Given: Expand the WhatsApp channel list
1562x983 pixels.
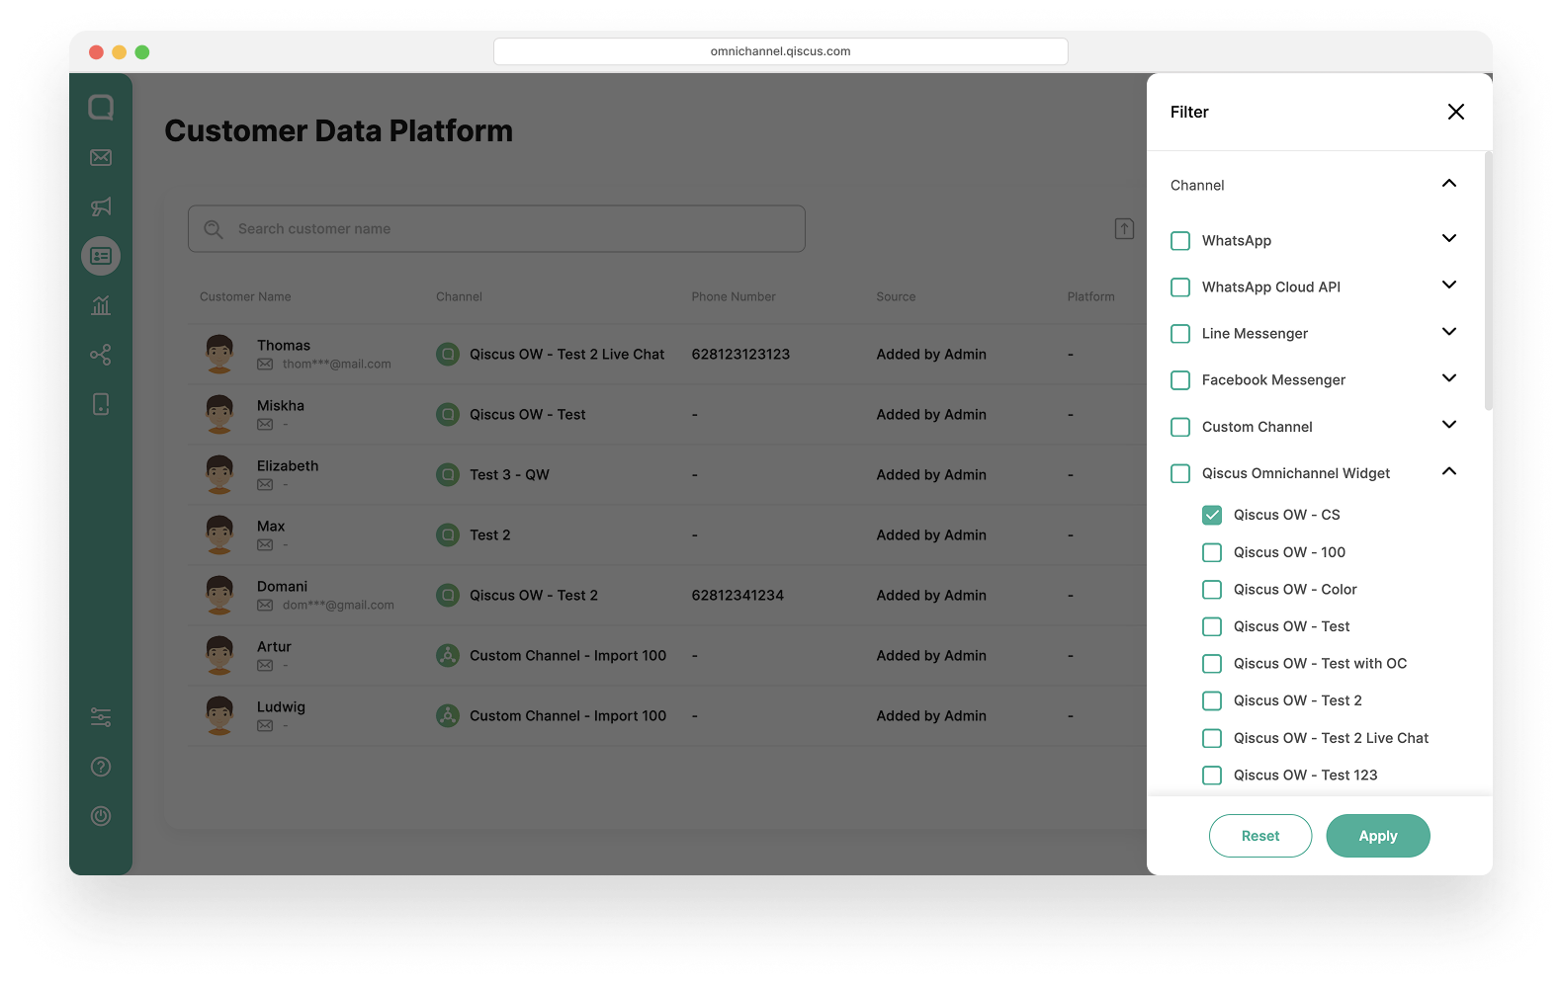Looking at the screenshot, I should [x=1449, y=238].
